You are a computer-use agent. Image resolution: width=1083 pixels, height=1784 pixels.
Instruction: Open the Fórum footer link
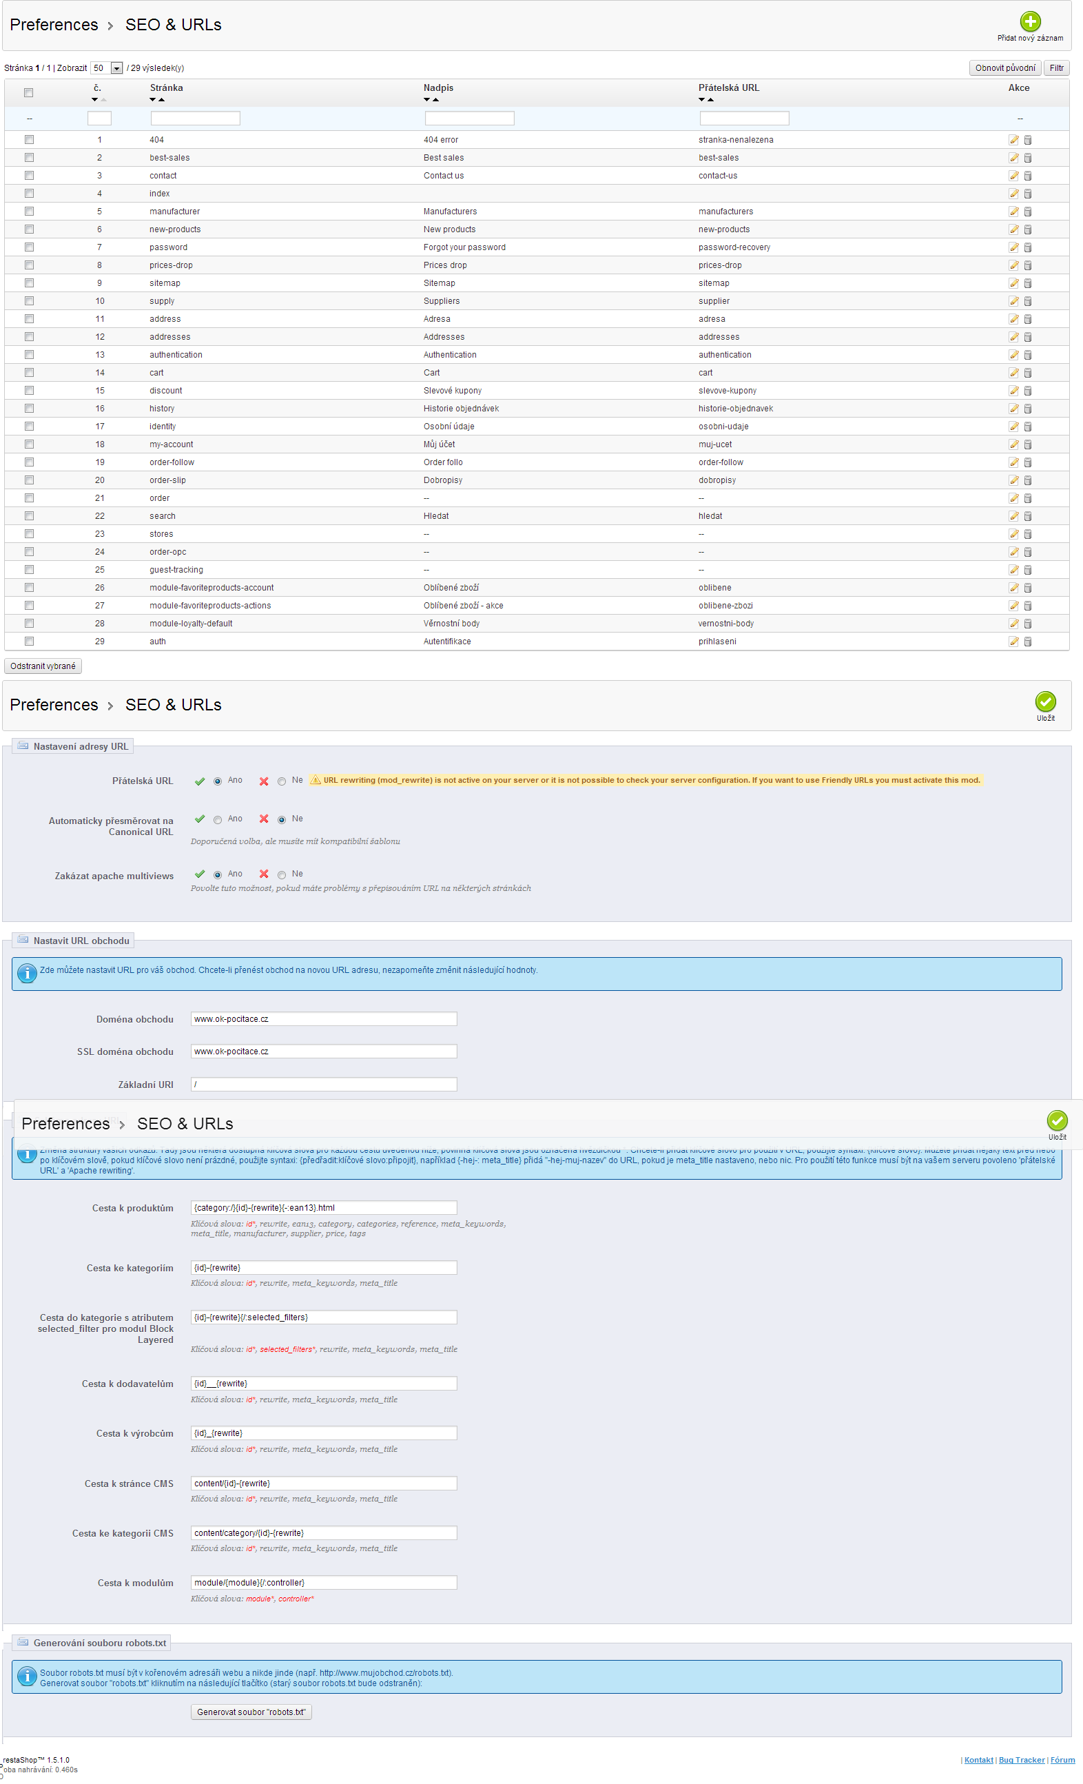click(1063, 1759)
